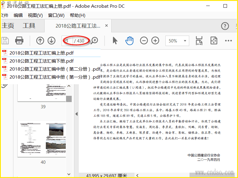Image resolution: width=238 pixels, height=178 pixels.
Task: Click the thumbnail panel scroll up arrow
Action: pyautogui.click(x=69, y=86)
